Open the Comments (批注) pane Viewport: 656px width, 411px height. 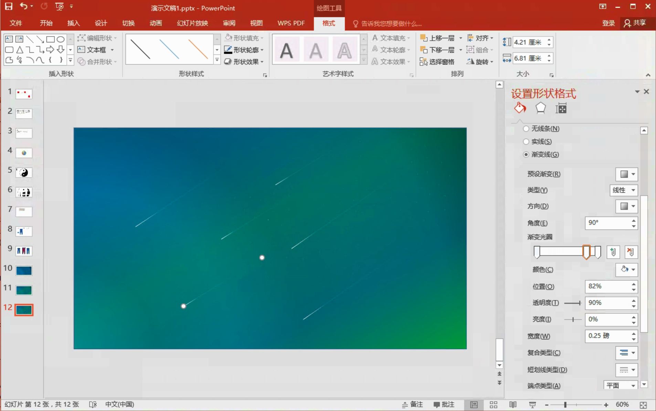[444, 405]
